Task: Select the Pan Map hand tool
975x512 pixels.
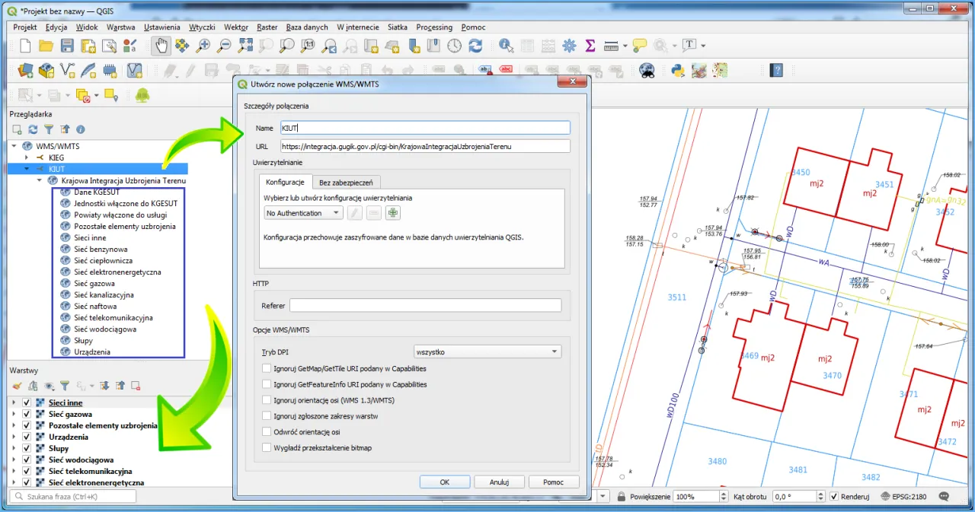Action: point(161,46)
